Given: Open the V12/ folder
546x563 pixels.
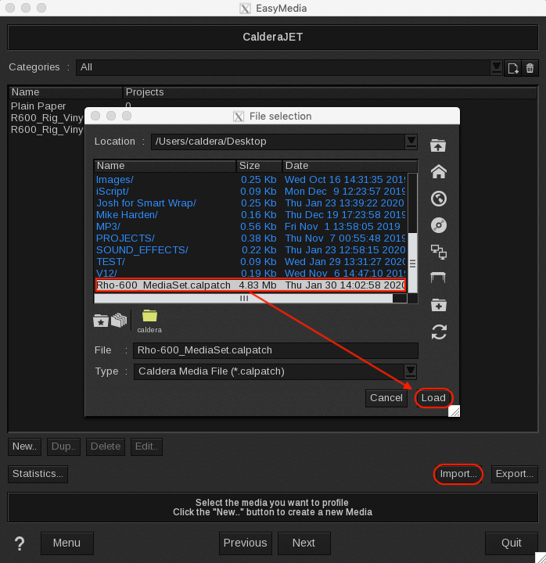Looking at the screenshot, I should coord(250,273).
